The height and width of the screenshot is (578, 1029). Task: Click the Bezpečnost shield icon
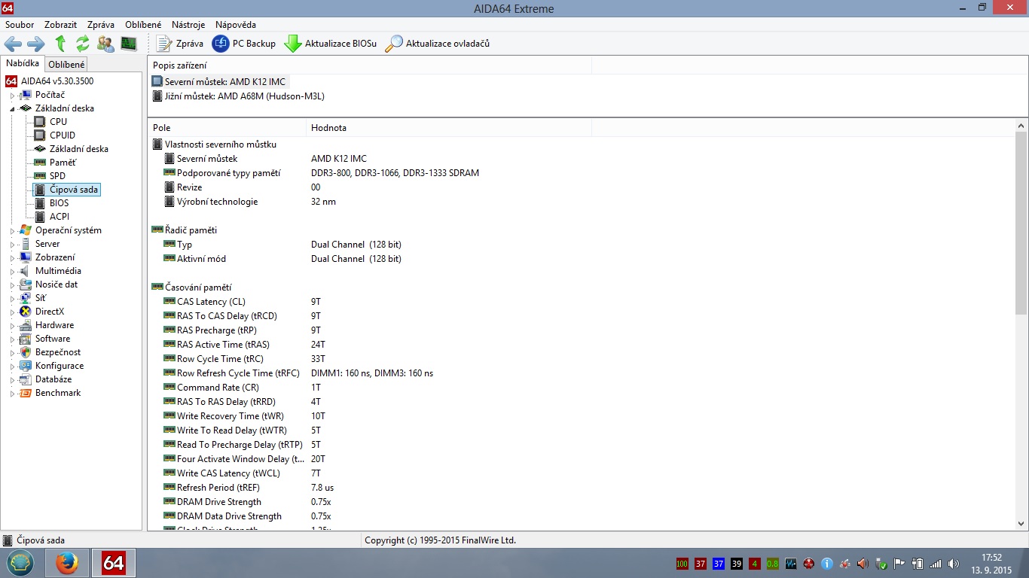coord(26,352)
